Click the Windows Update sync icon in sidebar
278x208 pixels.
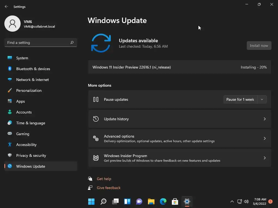click(x=10, y=166)
